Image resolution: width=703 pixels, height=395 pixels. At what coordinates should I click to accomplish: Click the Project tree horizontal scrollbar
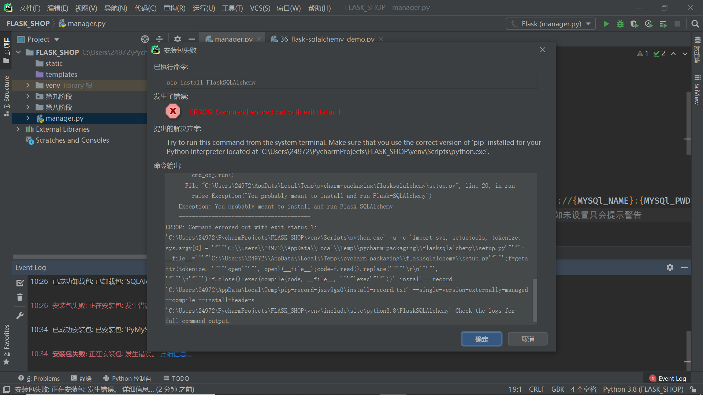79,257
